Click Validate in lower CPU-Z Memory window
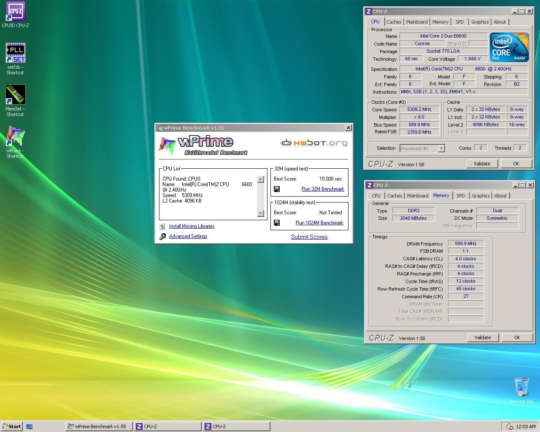 click(x=483, y=337)
